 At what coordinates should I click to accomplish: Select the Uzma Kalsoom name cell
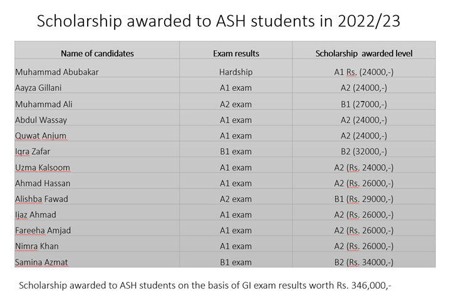coord(43,168)
